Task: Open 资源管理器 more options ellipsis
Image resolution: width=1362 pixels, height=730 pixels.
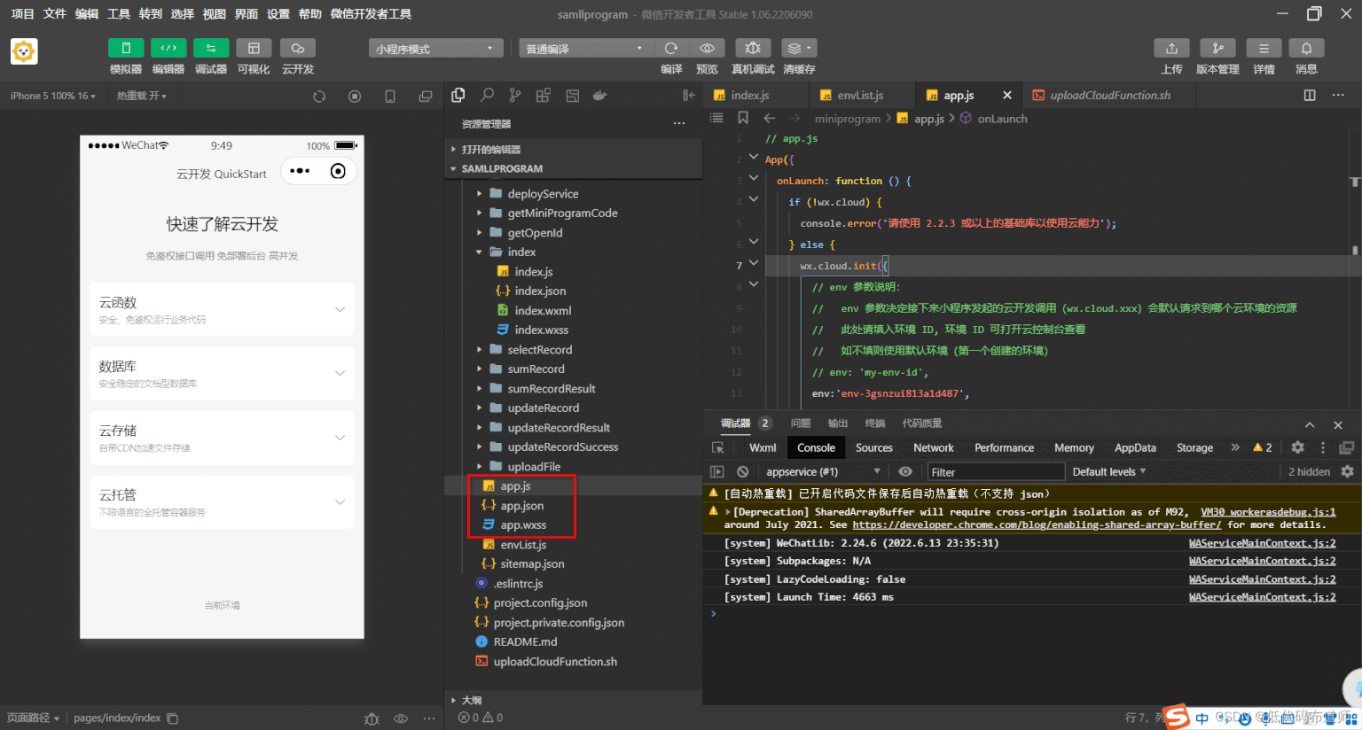Action: click(679, 123)
